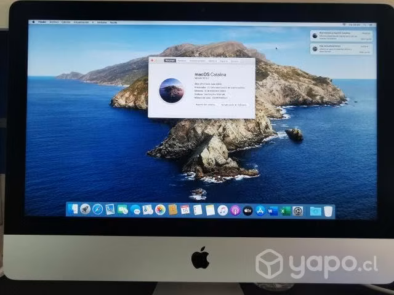Screen dimensions: 394x295
Task: Open the Finder menu in menu bar
Action: pos(42,22)
